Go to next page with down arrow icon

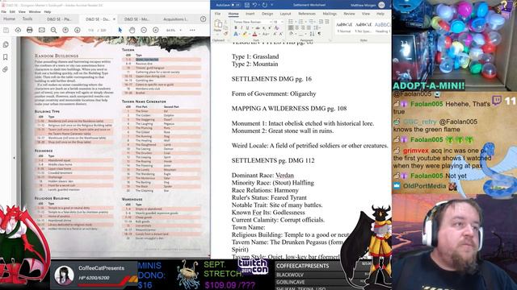[78, 30]
